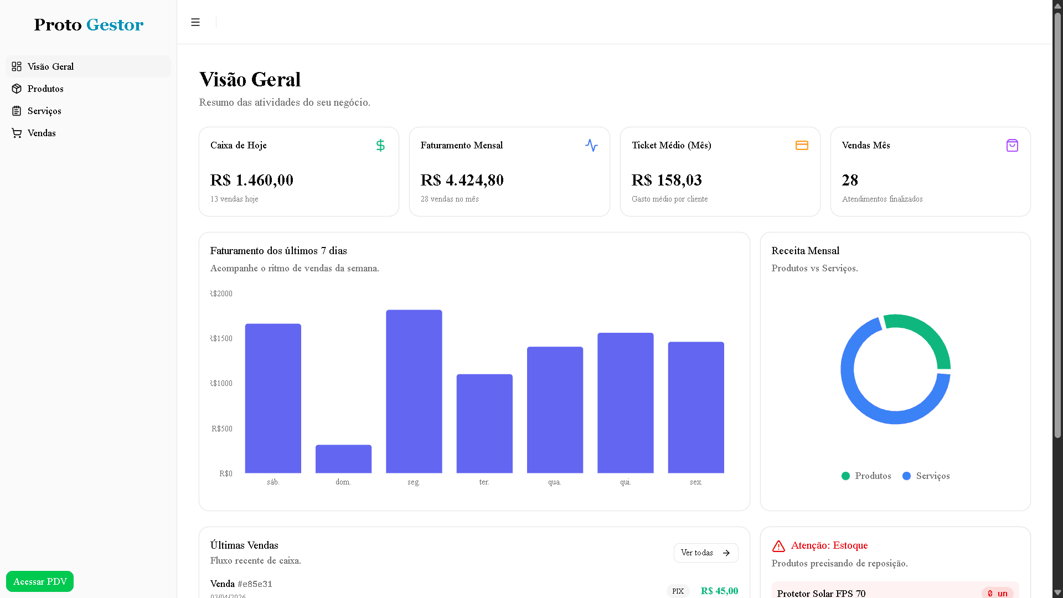Click the red stock warning triangle
Screen dimensions: 1063x598
tap(778, 546)
